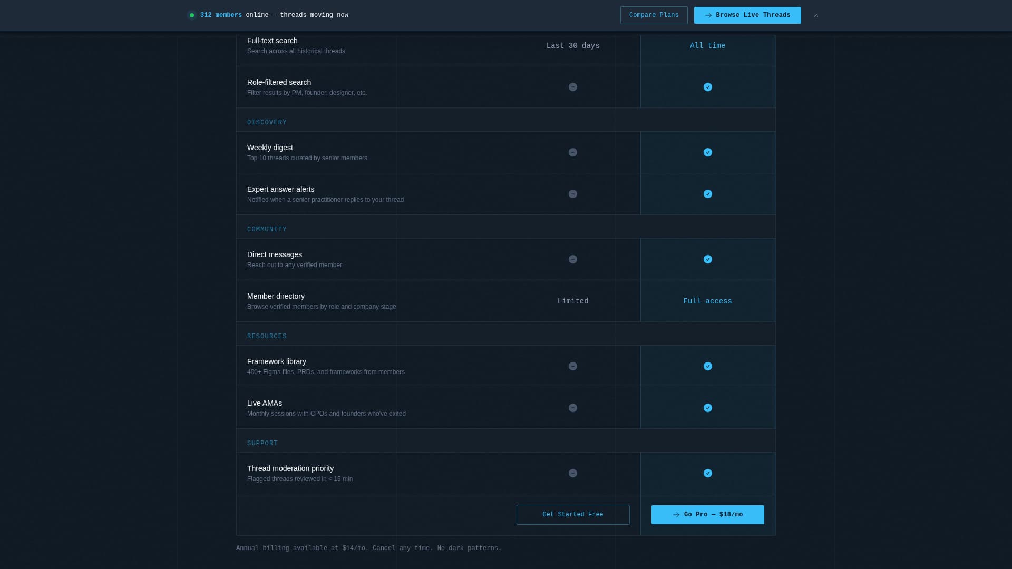This screenshot has width=1012, height=569.
Task: Click Free minus icon for Framework library
Action: click(x=572, y=366)
